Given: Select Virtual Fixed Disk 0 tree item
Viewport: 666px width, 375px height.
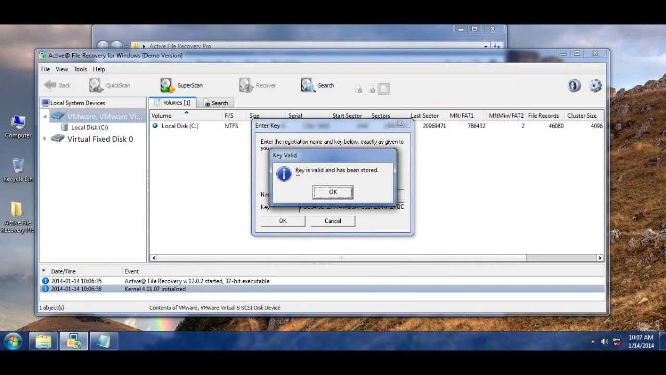Looking at the screenshot, I should 100,139.
